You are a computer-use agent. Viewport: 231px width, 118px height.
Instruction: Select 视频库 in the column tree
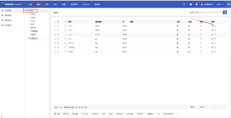tap(34, 34)
